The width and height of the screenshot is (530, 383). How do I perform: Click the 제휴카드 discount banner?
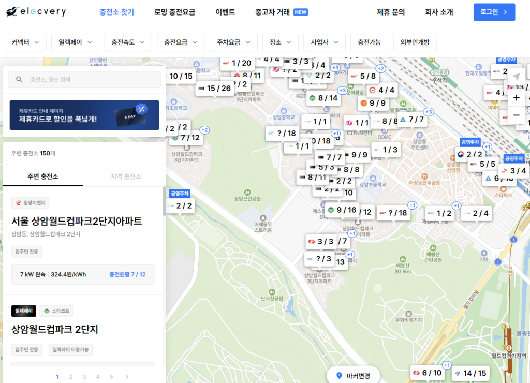tap(84, 115)
